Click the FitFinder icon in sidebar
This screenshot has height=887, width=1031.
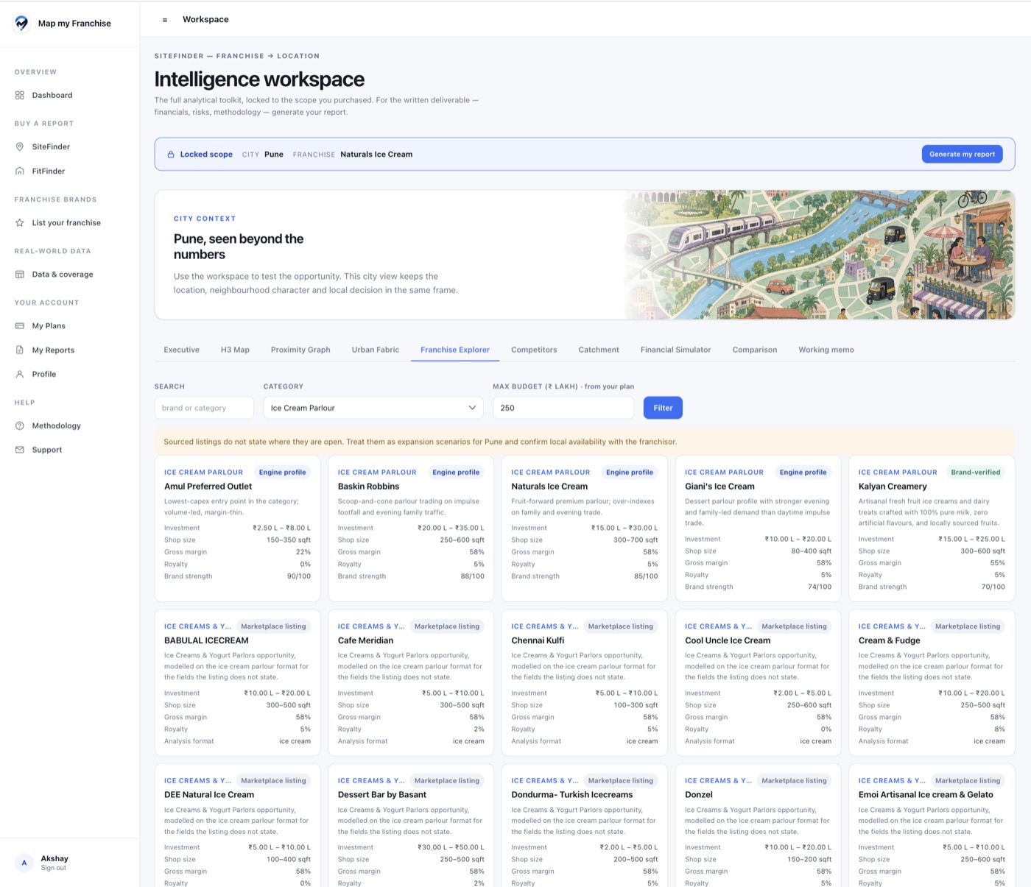[x=20, y=171]
